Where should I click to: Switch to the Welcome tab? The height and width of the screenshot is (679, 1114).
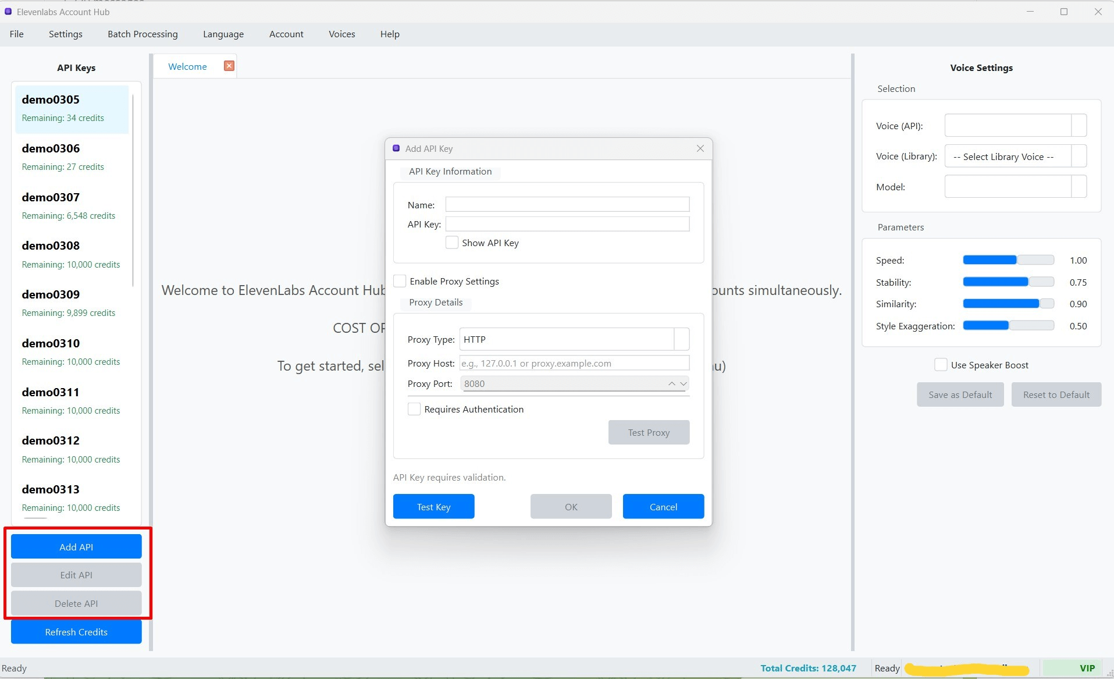(x=187, y=66)
